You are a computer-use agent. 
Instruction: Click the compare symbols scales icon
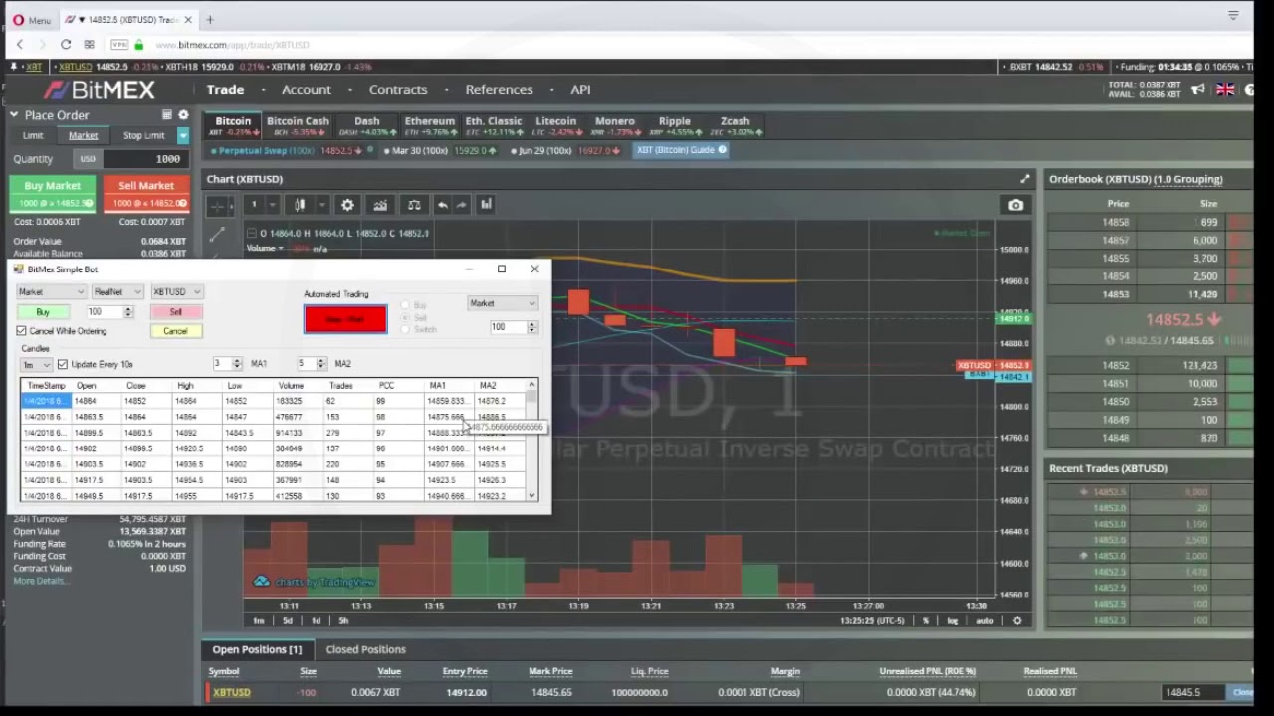pos(414,205)
